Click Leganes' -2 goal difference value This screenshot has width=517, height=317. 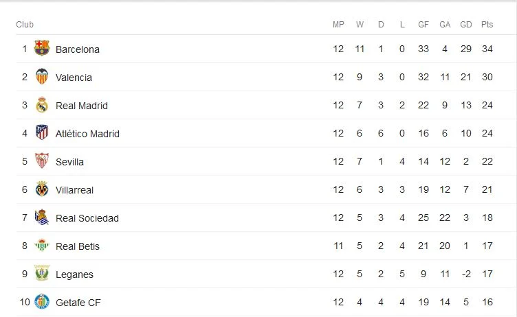pyautogui.click(x=466, y=274)
